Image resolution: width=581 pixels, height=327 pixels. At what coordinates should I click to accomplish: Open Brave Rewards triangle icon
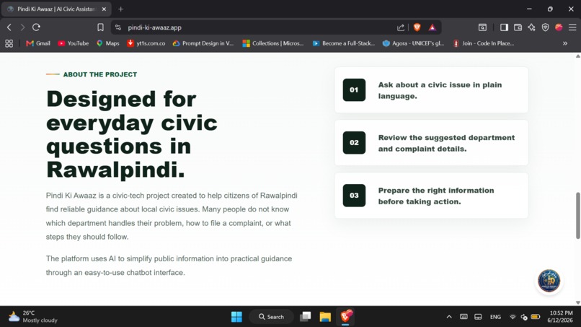click(x=433, y=27)
